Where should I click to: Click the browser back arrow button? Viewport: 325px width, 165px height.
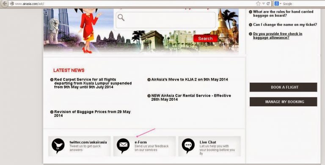5,3
